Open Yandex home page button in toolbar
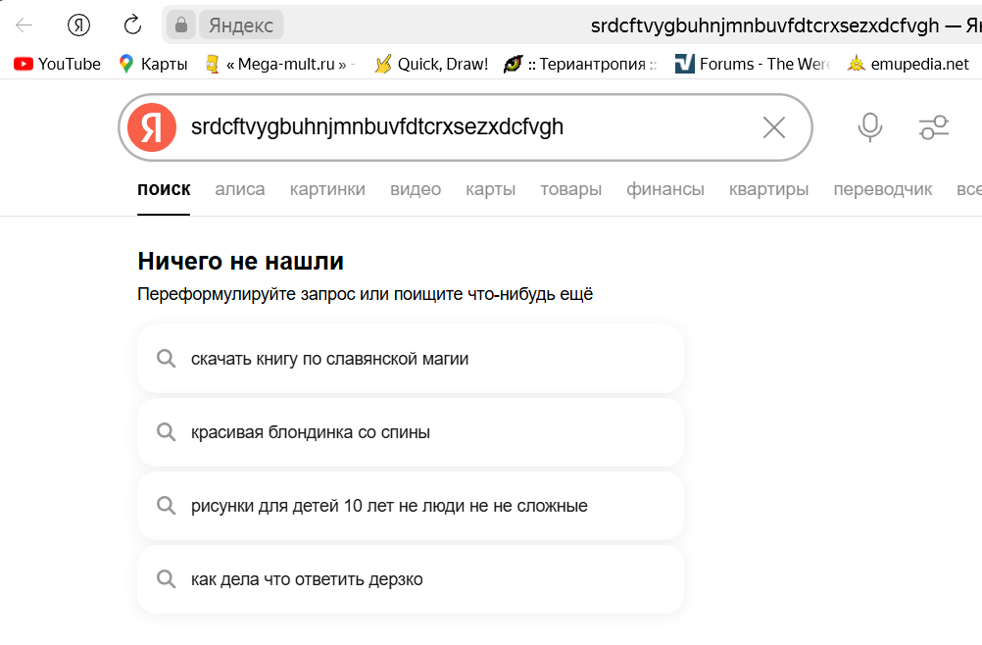The image size is (982, 645). tap(78, 25)
